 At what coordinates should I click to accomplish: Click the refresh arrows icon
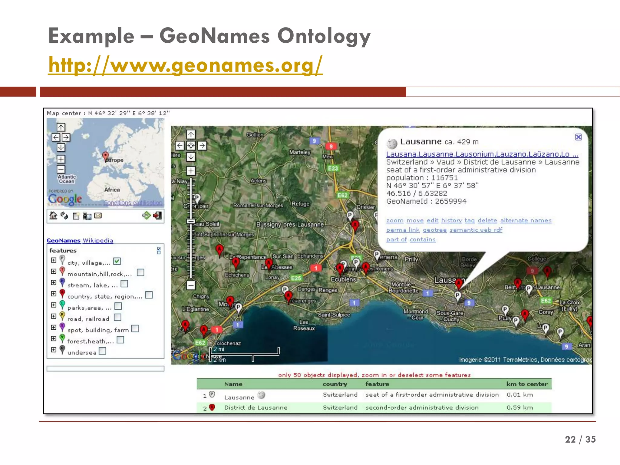(x=64, y=216)
